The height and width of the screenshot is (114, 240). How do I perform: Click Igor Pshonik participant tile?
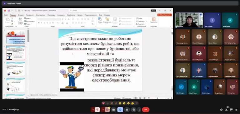coord(212,20)
